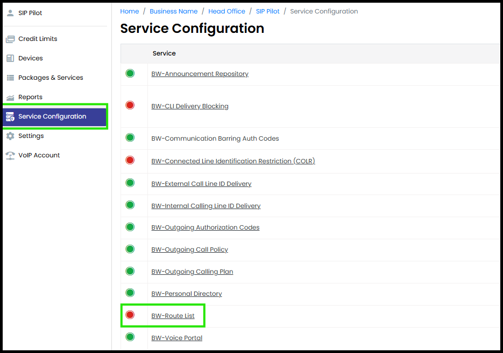Screen dimensions: 503x353
Task: Click green status dot for BW-Announcement Repository
Action: pyautogui.click(x=130, y=73)
